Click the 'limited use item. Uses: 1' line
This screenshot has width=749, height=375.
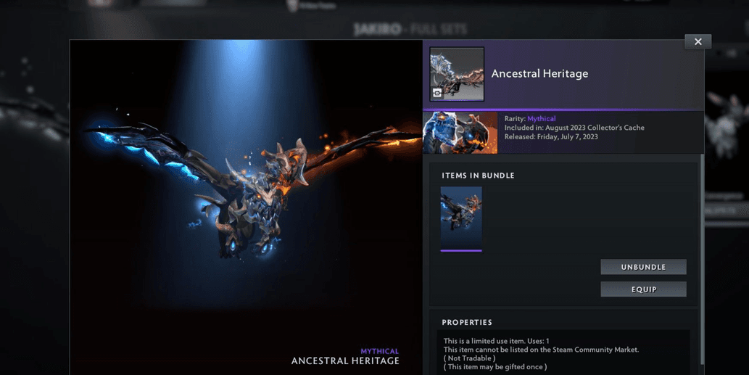pyautogui.click(x=496, y=341)
